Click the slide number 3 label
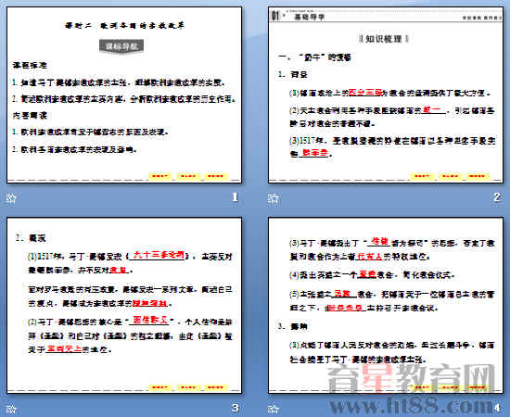The width and height of the screenshot is (510, 417). pos(235,408)
